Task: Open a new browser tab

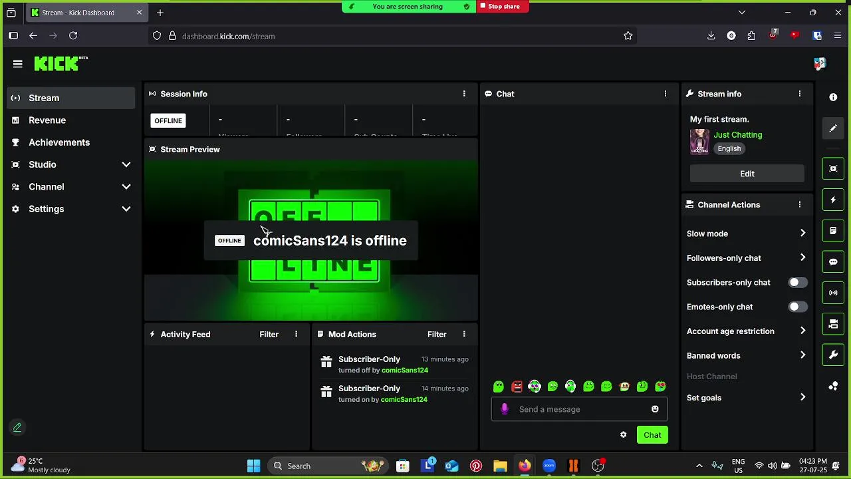Action: (160, 13)
